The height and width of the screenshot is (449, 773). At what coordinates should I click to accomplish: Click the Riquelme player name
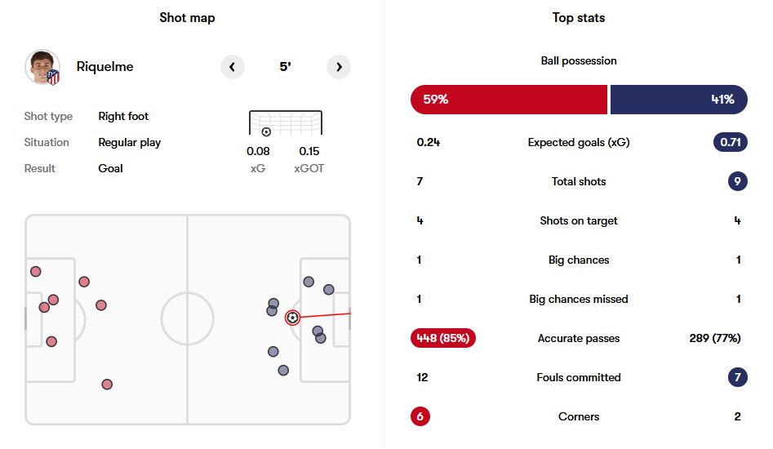[105, 67]
